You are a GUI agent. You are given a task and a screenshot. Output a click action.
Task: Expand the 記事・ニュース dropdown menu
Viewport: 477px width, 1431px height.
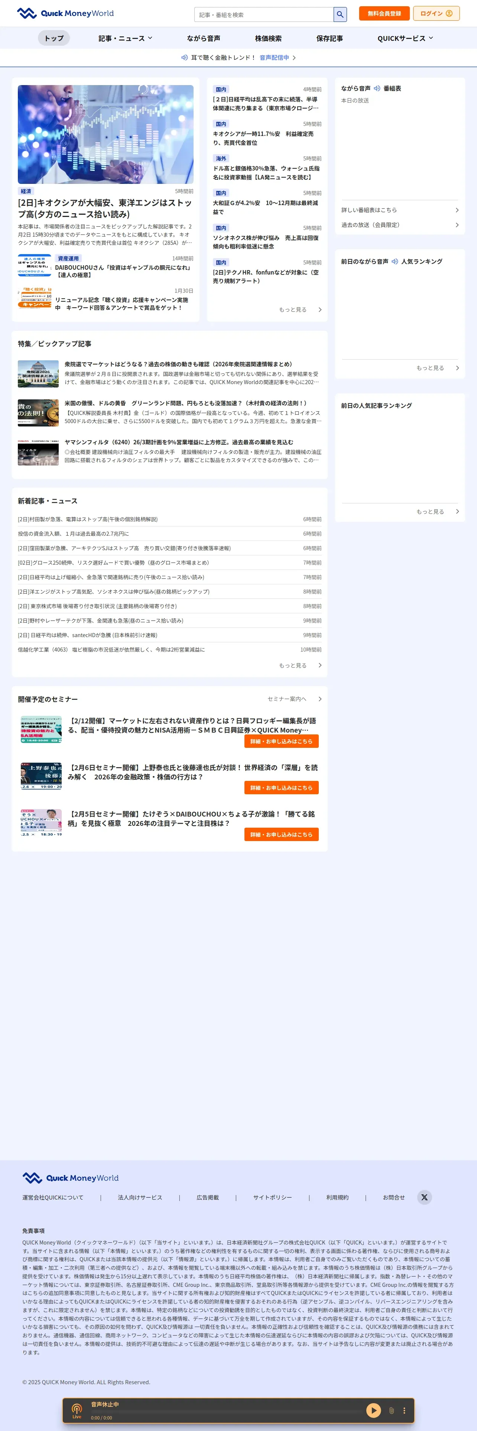(126, 38)
